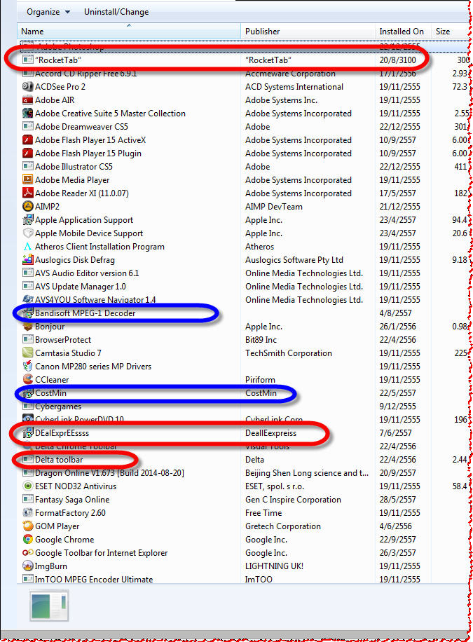Select ImTOO MPEG Encoder Ultimate entry

coord(94,580)
